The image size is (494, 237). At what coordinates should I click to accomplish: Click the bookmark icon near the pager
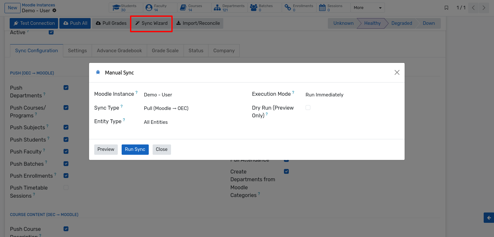click(x=447, y=8)
